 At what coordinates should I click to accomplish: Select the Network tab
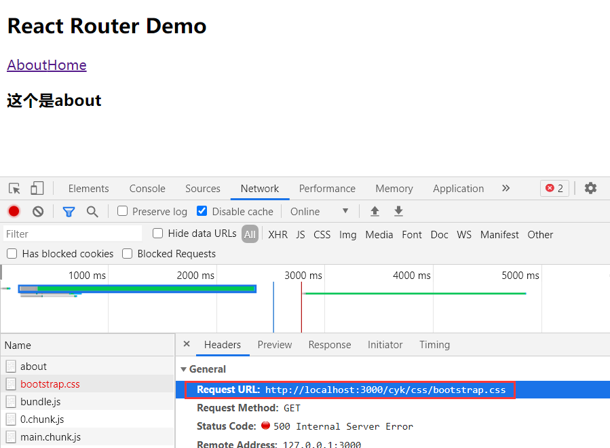pyautogui.click(x=260, y=189)
